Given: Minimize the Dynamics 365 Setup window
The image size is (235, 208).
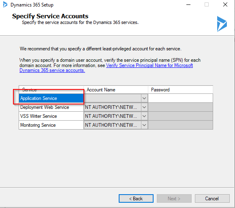Looking at the screenshot, I should [x=188, y=4].
